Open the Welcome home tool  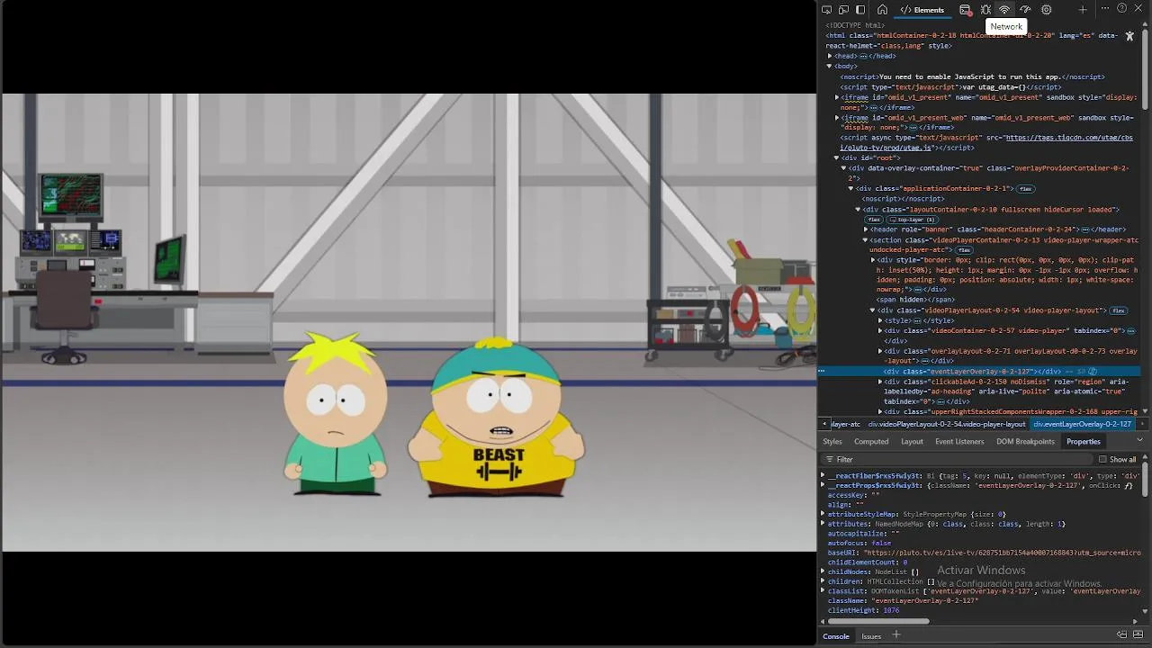click(x=883, y=10)
